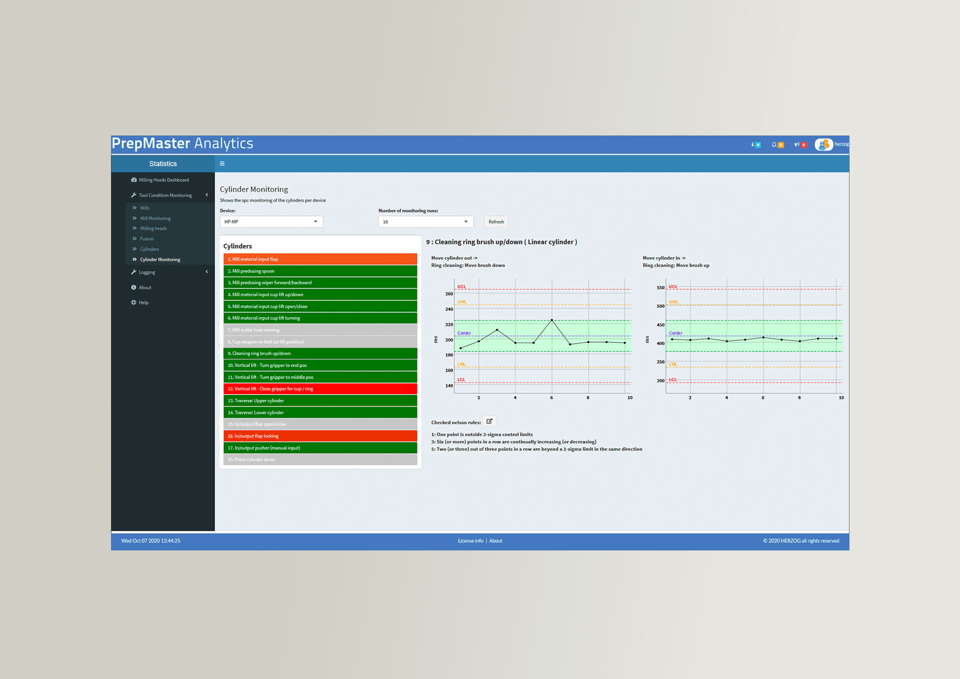This screenshot has width=960, height=679.
Task: Go to the Fusion submenu item
Action: pyautogui.click(x=147, y=239)
